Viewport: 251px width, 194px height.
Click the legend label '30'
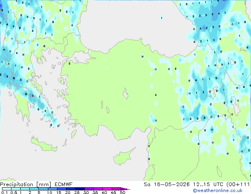(x=86, y=192)
